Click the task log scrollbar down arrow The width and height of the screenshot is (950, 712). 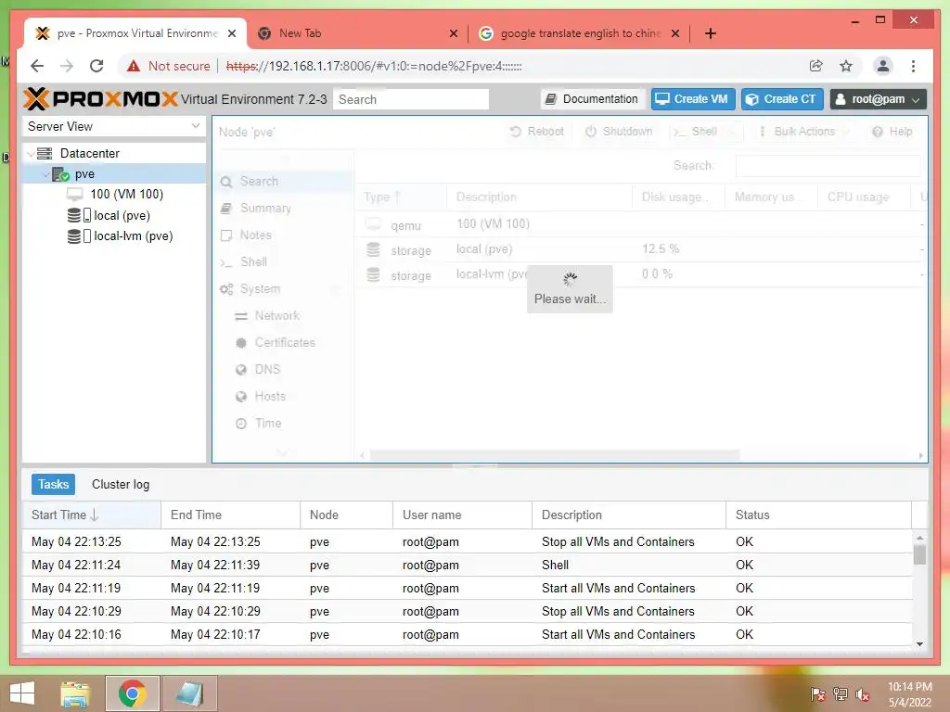(x=919, y=644)
